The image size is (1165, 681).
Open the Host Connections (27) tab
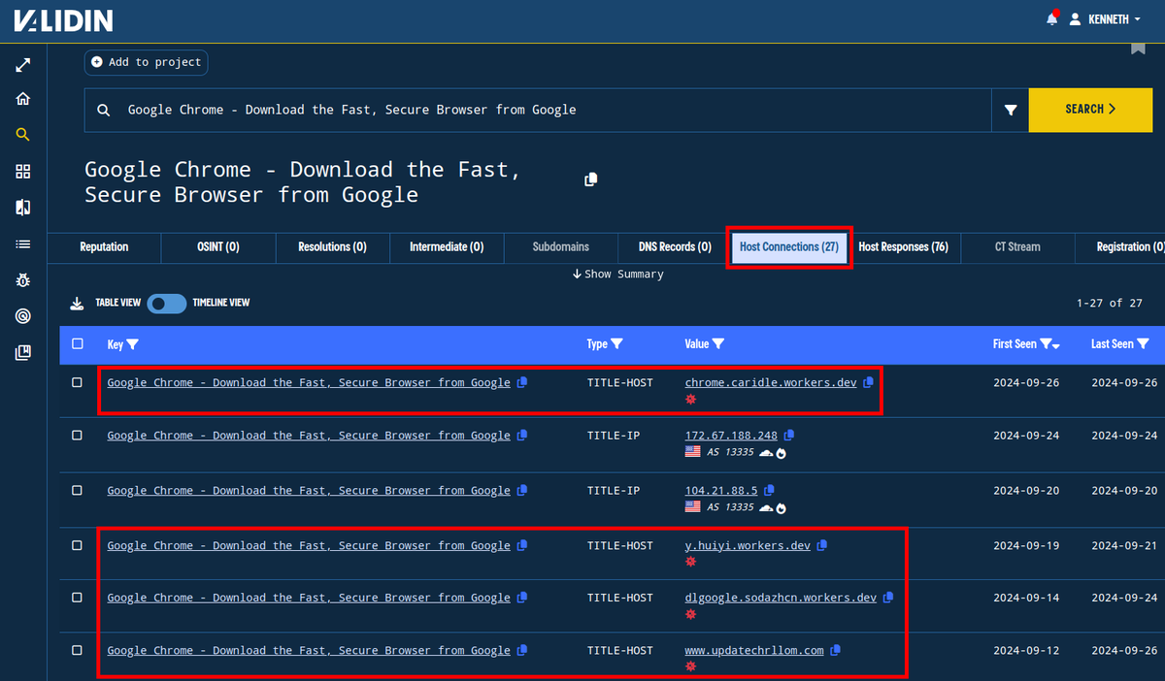(x=789, y=247)
